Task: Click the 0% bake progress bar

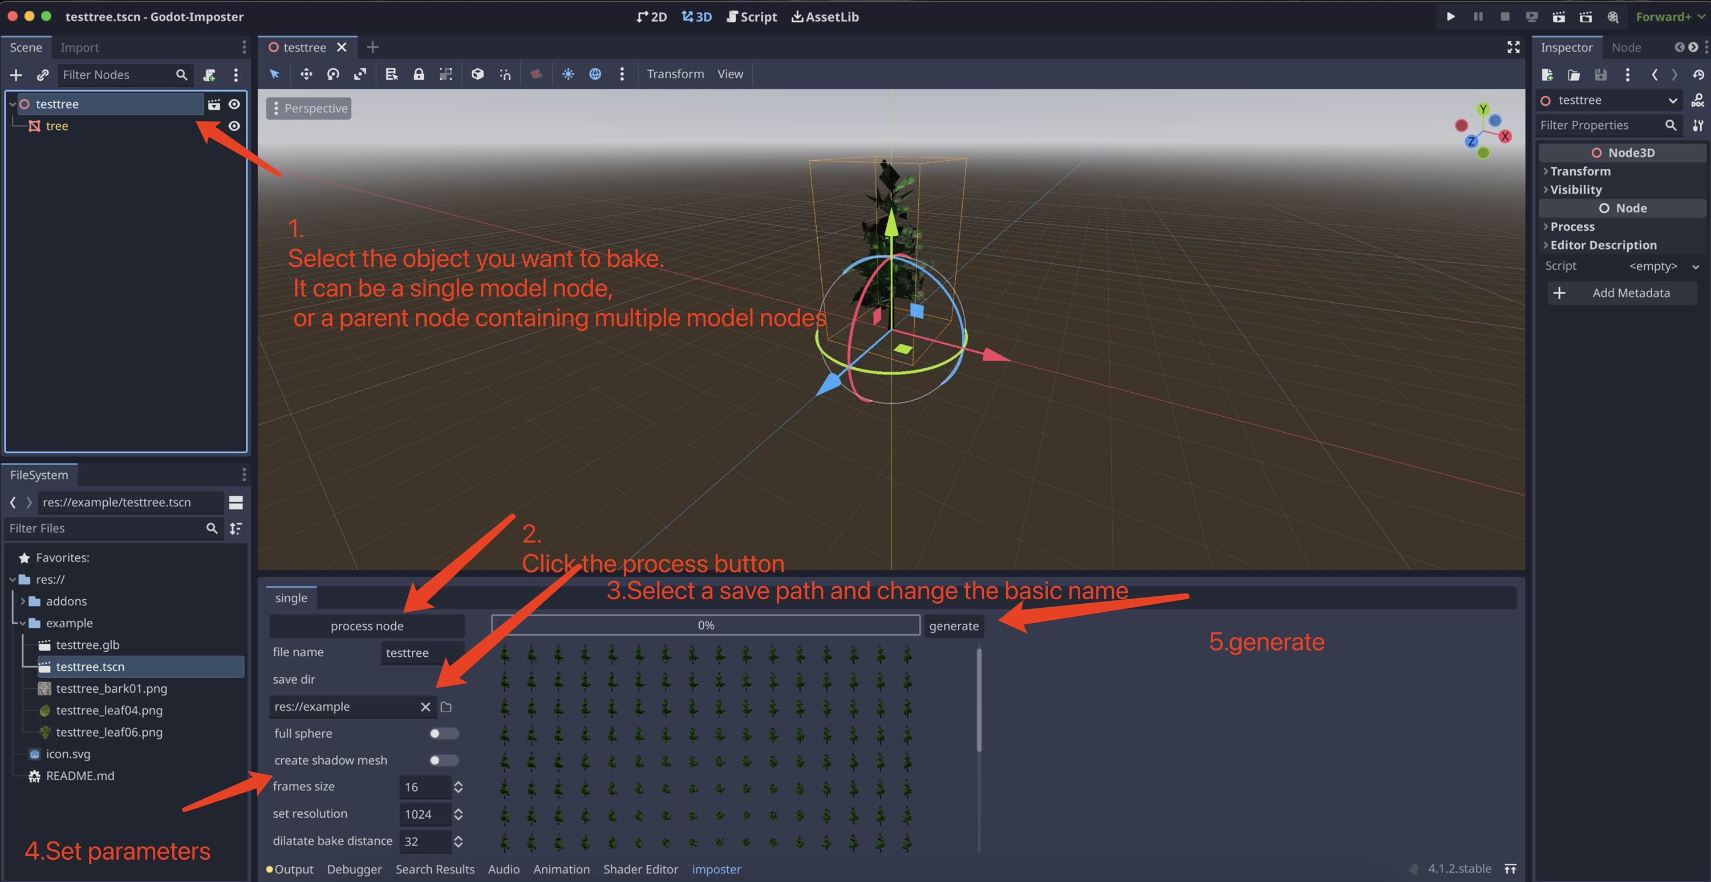Action: tap(706, 625)
